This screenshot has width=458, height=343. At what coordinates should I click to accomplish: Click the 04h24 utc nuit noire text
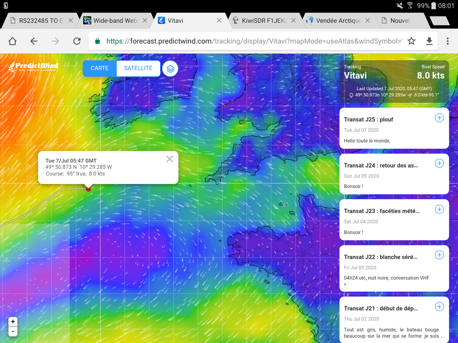(386, 278)
